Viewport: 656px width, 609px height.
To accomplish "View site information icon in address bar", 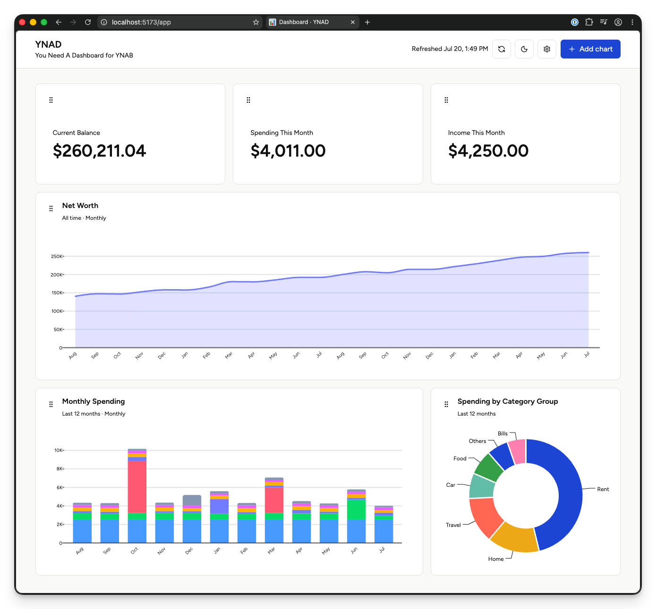I will (x=104, y=22).
